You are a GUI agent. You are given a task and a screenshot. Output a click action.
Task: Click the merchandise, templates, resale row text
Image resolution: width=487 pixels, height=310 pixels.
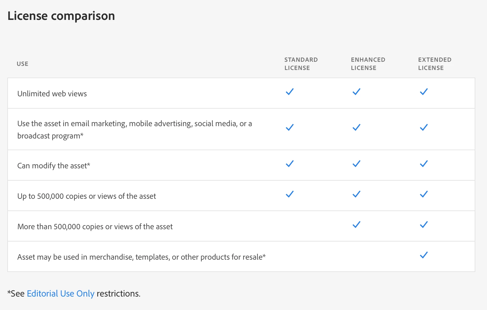pyautogui.click(x=141, y=257)
